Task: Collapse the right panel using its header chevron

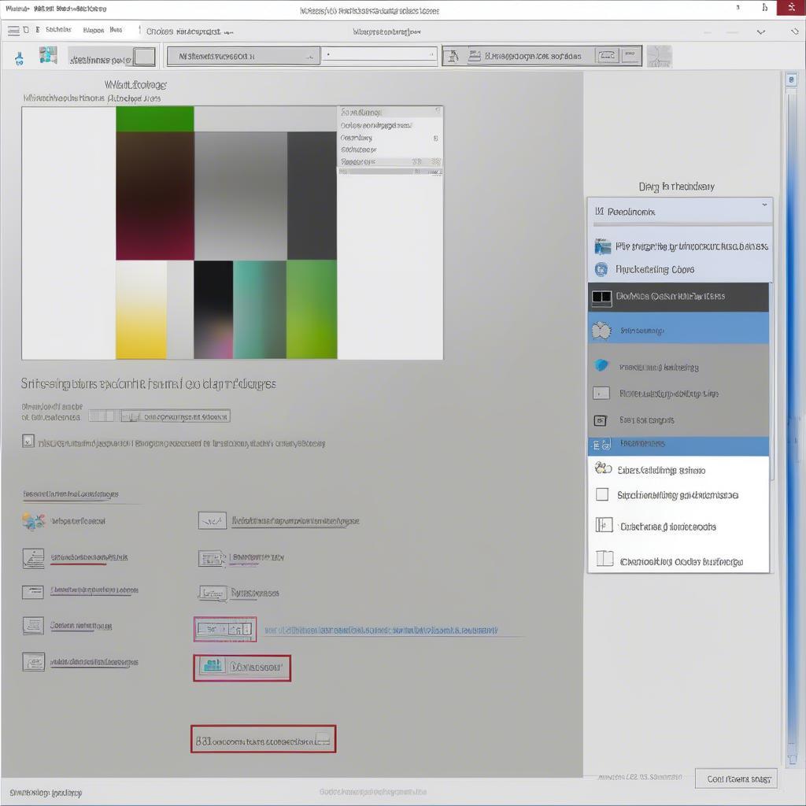Action: 764,205
